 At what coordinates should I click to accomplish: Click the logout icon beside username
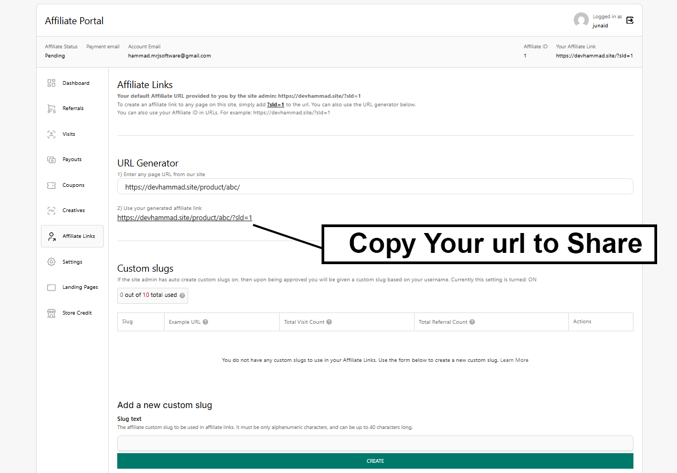(630, 20)
